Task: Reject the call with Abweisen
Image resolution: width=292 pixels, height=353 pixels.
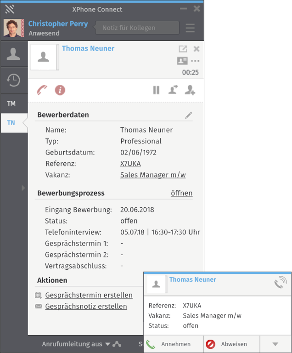Action: pos(232,344)
